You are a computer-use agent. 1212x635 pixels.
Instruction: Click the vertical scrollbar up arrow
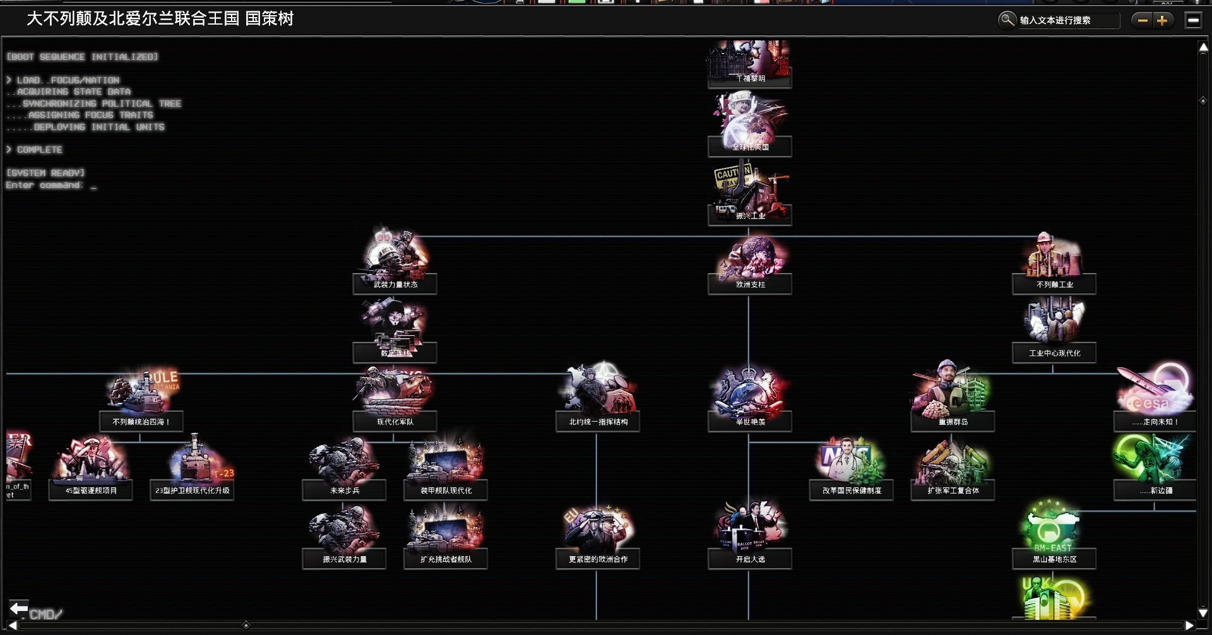[x=1203, y=47]
